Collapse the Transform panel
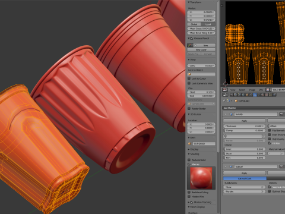This screenshot has width=285, height=214. pyautogui.click(x=189, y=2)
